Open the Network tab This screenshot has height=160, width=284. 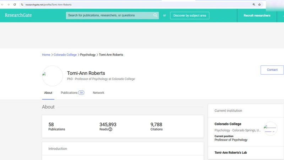click(99, 93)
